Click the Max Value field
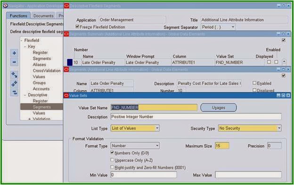Image resolution: width=294 pixels, height=185 pixels. coord(248,175)
